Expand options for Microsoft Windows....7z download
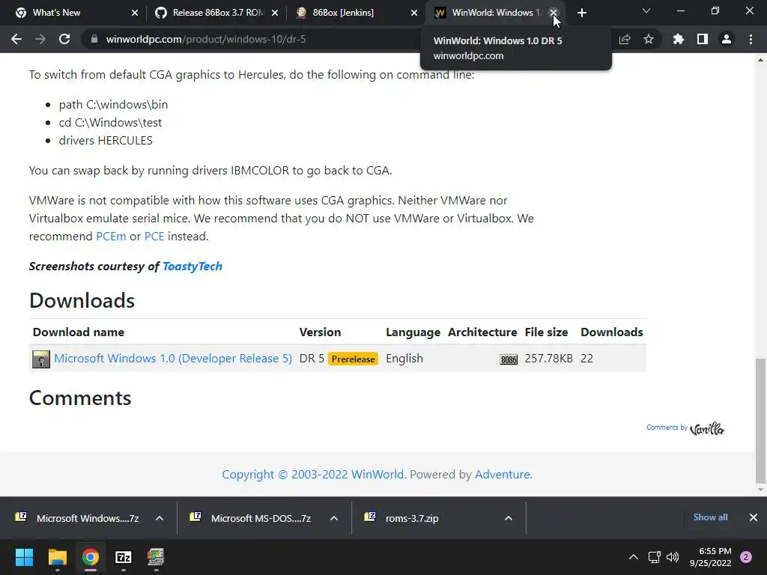Screen dimensions: 767x575 tap(160, 518)
